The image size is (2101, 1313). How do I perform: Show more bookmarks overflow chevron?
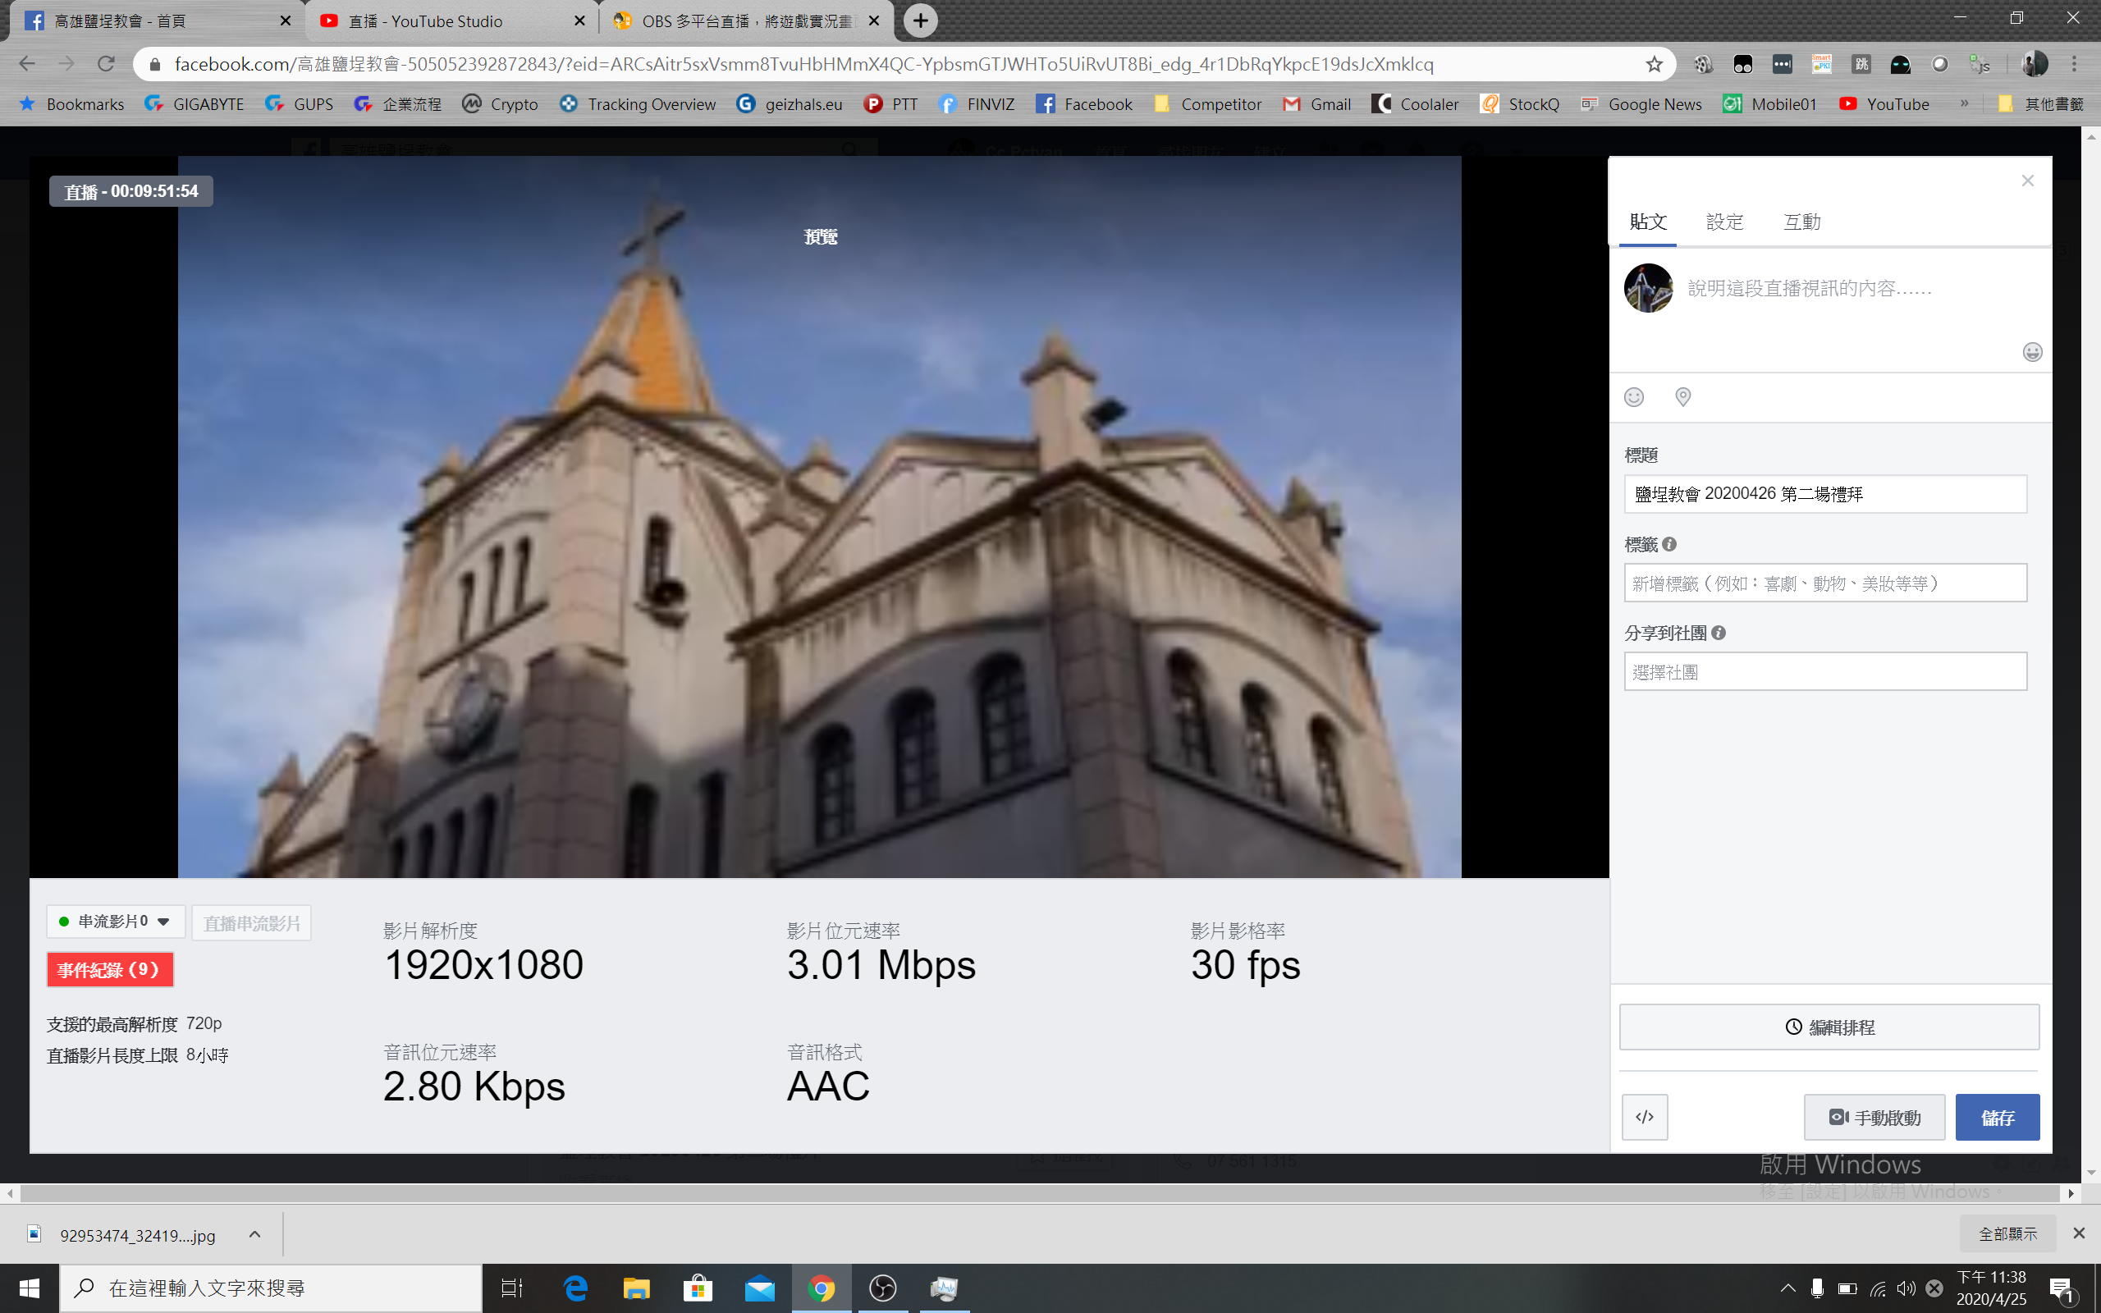pyautogui.click(x=1964, y=103)
